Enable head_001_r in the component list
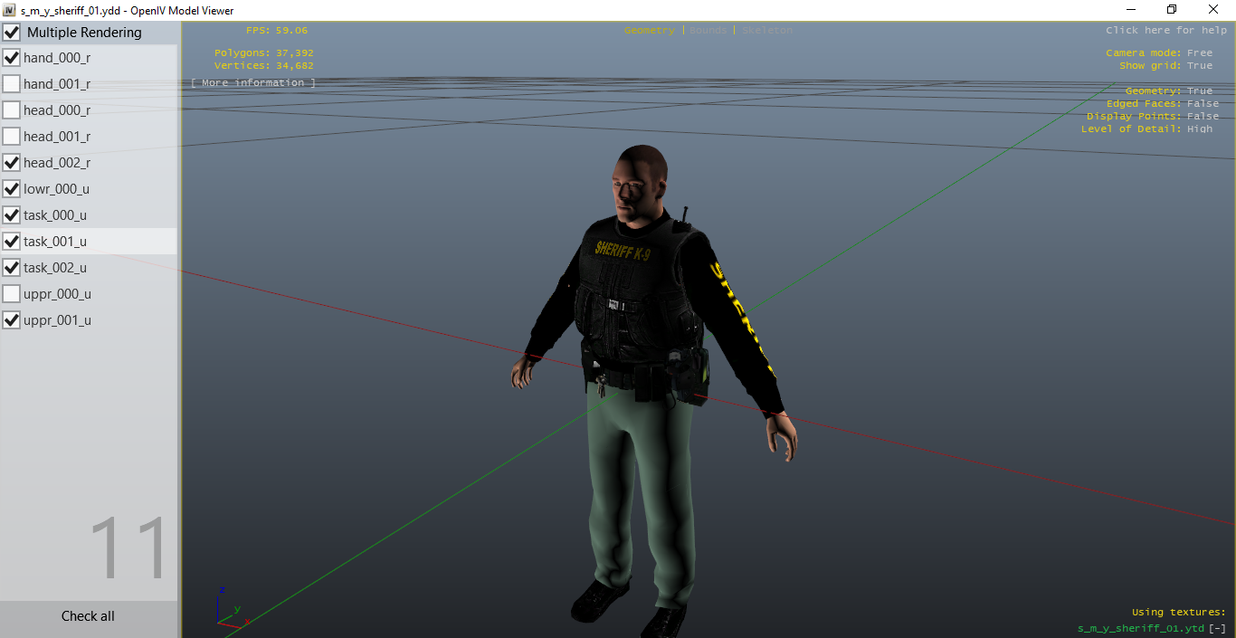1236x638 pixels. pyautogui.click(x=12, y=137)
